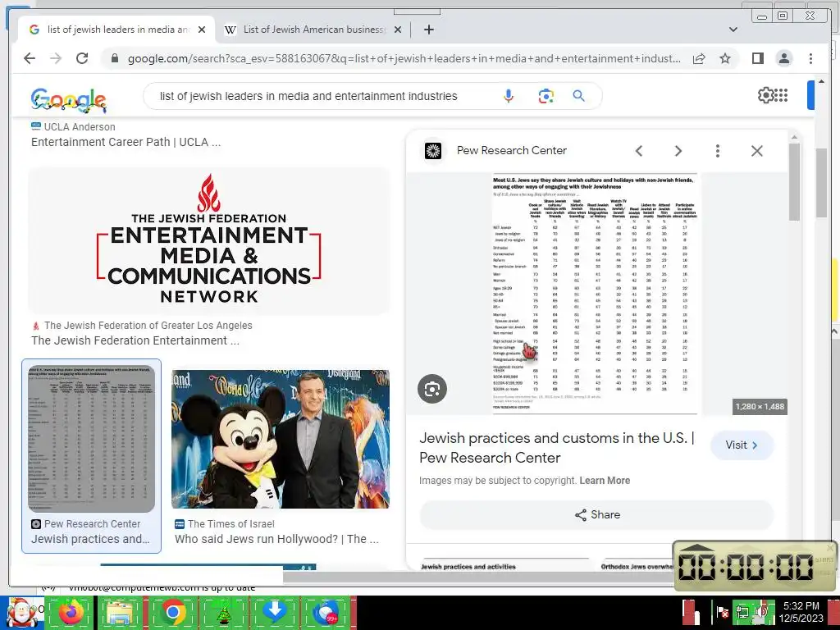Screen dimensions: 840x630
Task: Open the Chrome three-dot menu
Action: [x=810, y=58]
